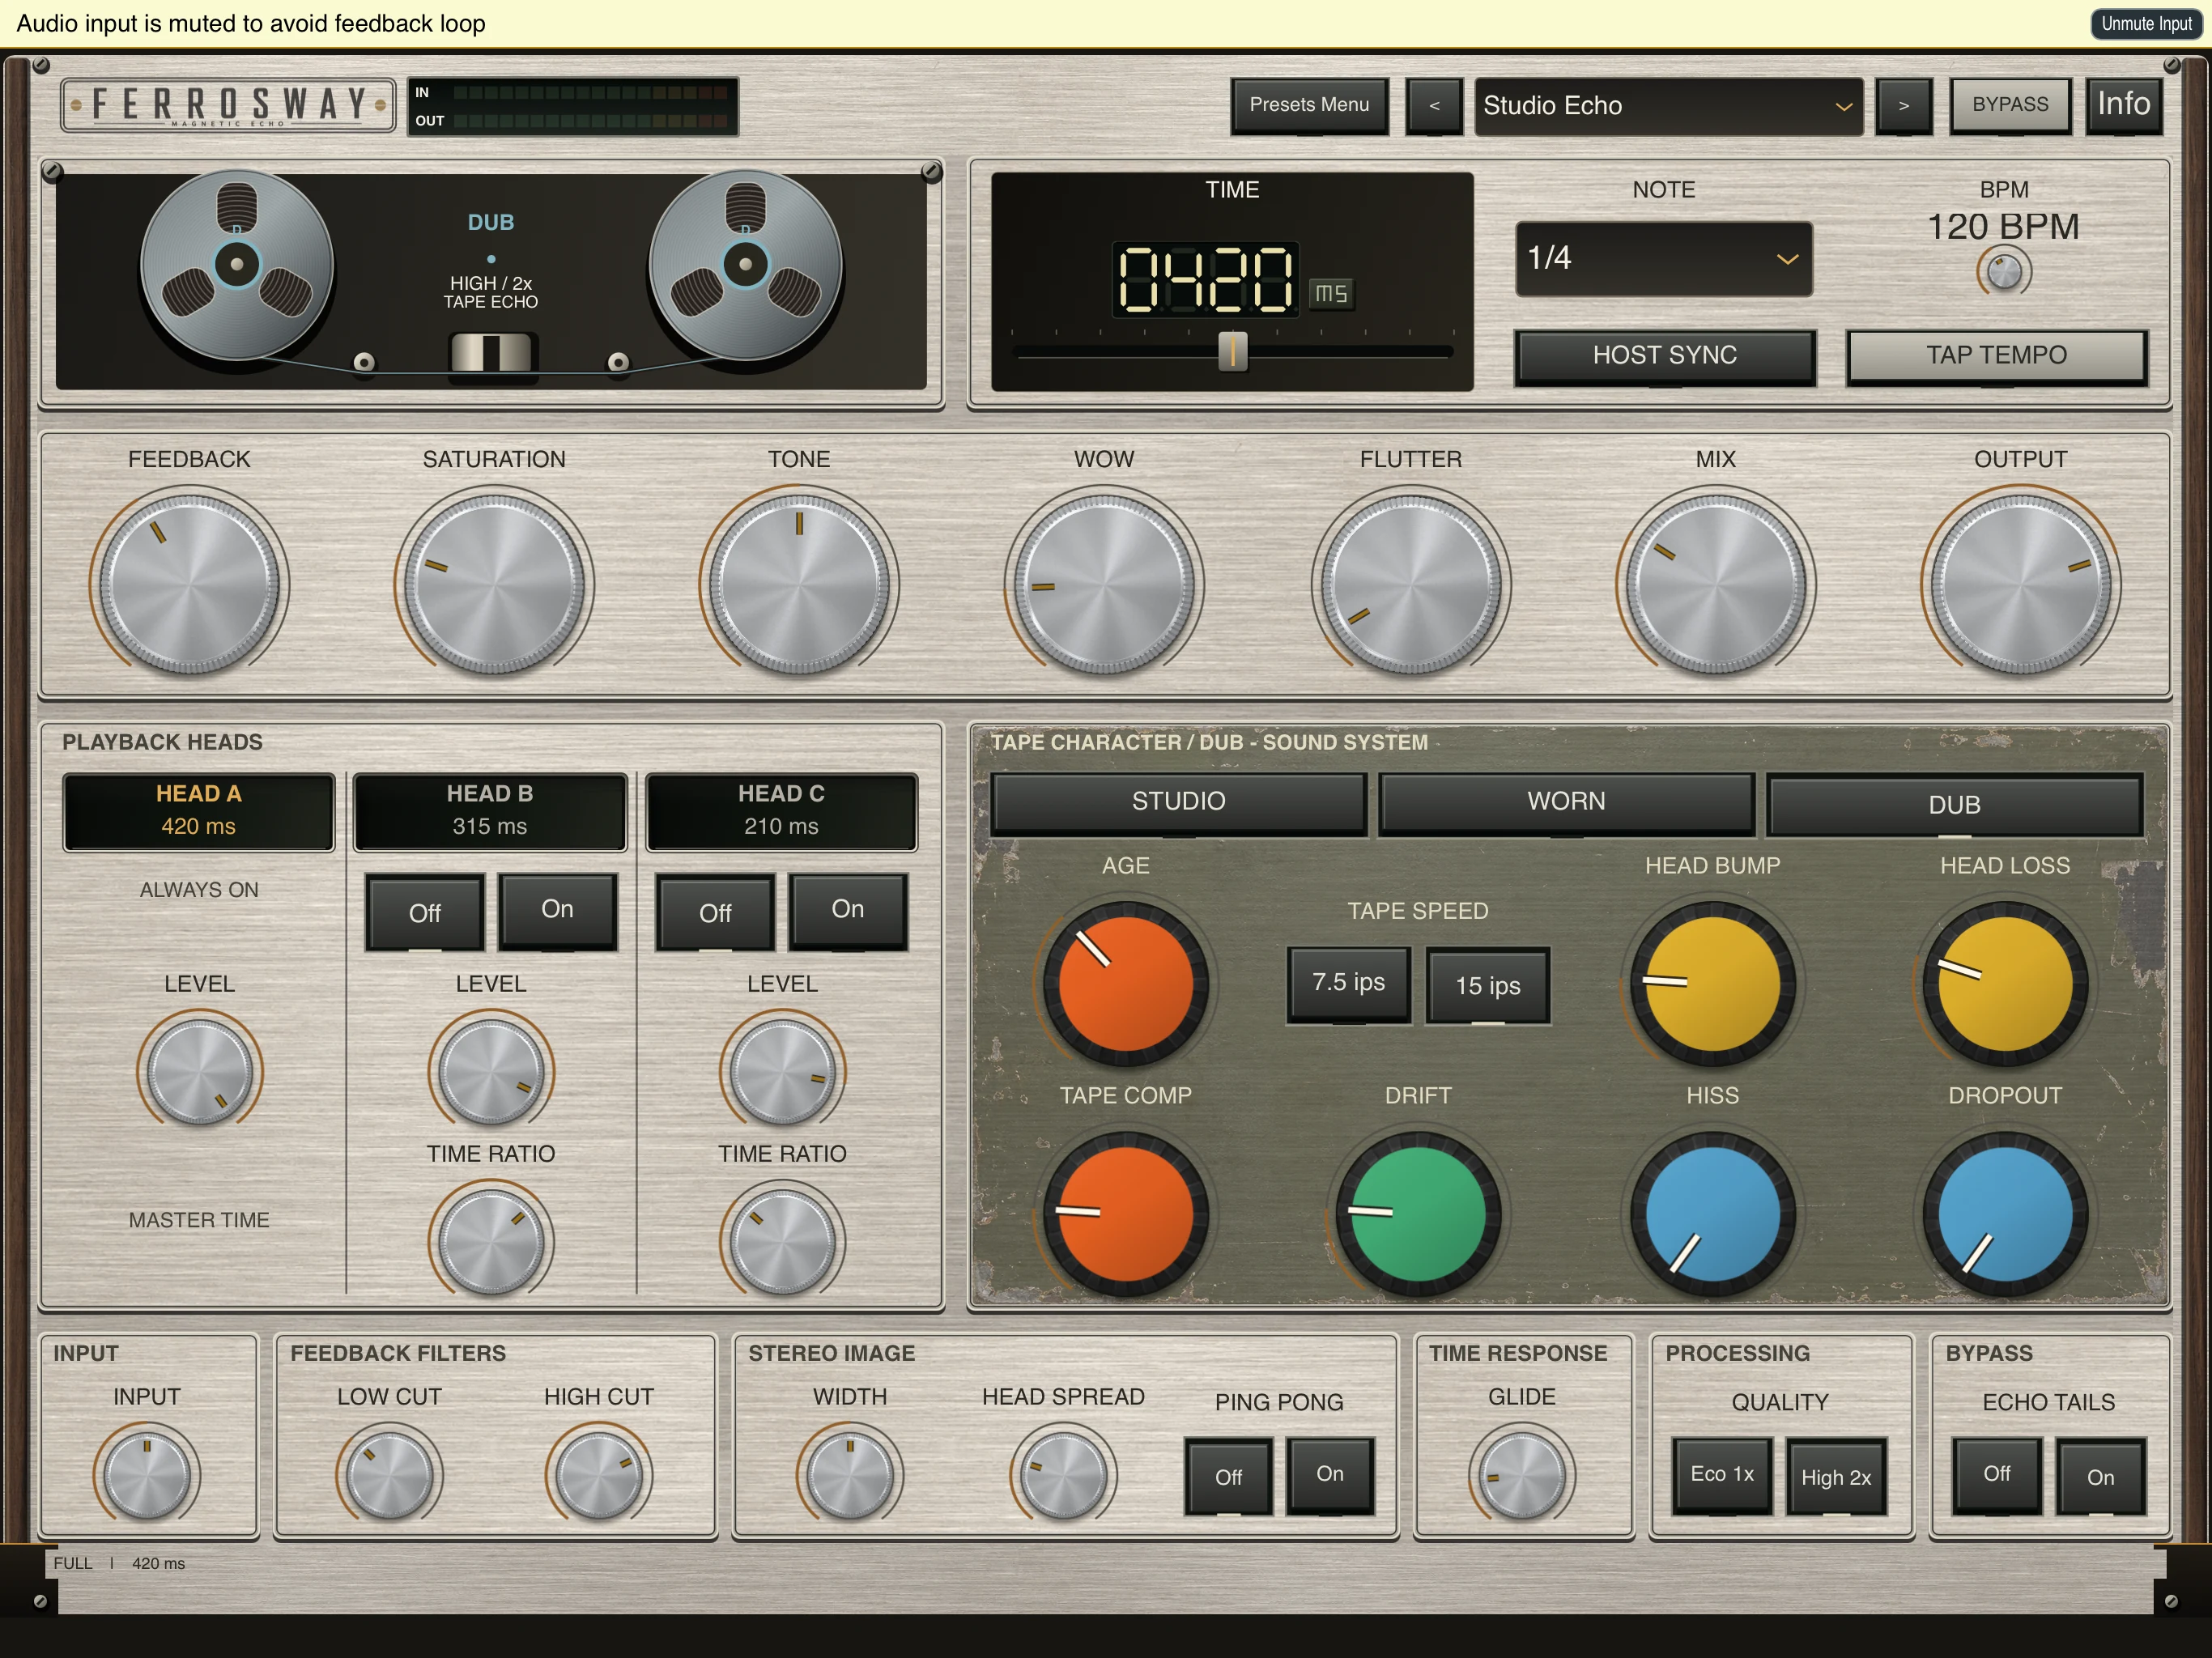2212x1658 pixels.
Task: Click the High Cut filter knob
Action: [598, 1474]
